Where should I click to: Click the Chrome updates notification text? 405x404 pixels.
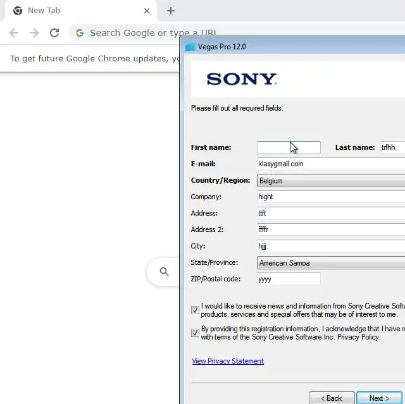click(94, 59)
